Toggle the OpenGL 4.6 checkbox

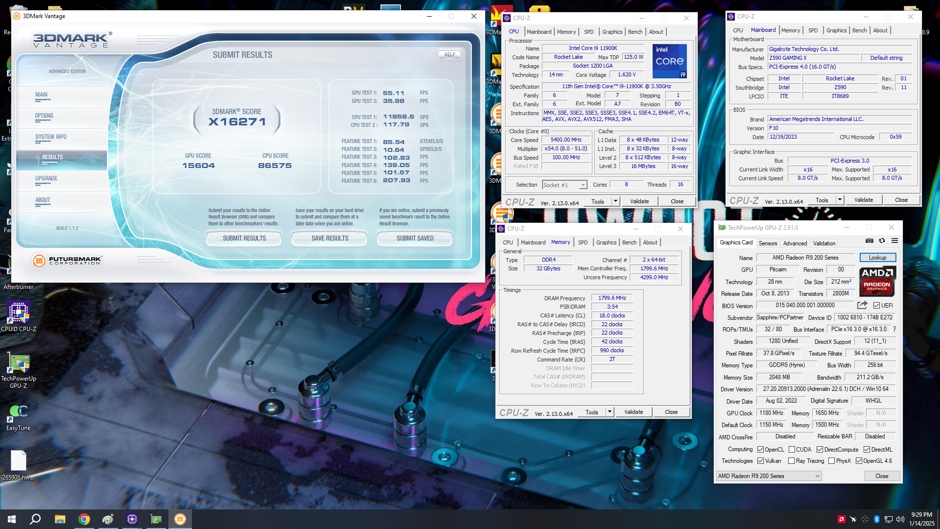pos(859,461)
